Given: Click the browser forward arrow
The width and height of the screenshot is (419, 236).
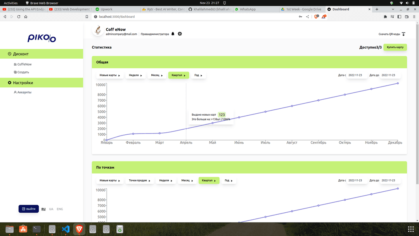Looking at the screenshot, I should [12, 17].
